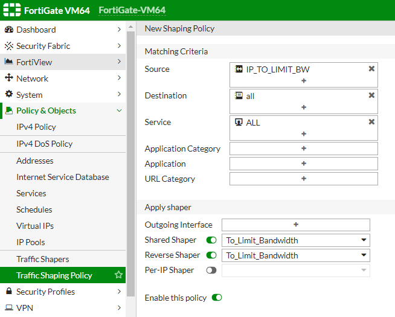Screen dimensions: 395x317
Task: Add another Source entry with plus
Action: (x=304, y=81)
